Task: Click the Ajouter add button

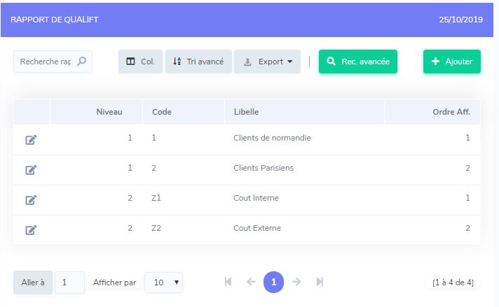Action: tap(452, 62)
